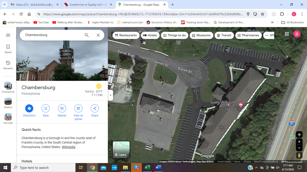
Task: Click the Windows taskbar search box
Action: pos(43,168)
